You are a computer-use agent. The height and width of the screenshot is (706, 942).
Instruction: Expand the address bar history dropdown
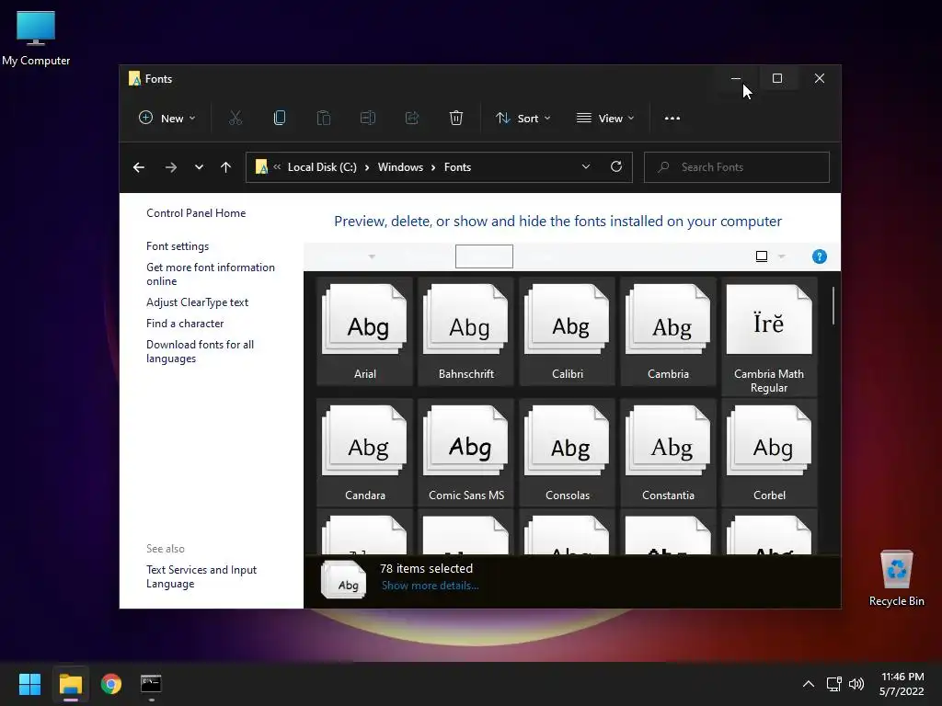pyautogui.click(x=586, y=167)
